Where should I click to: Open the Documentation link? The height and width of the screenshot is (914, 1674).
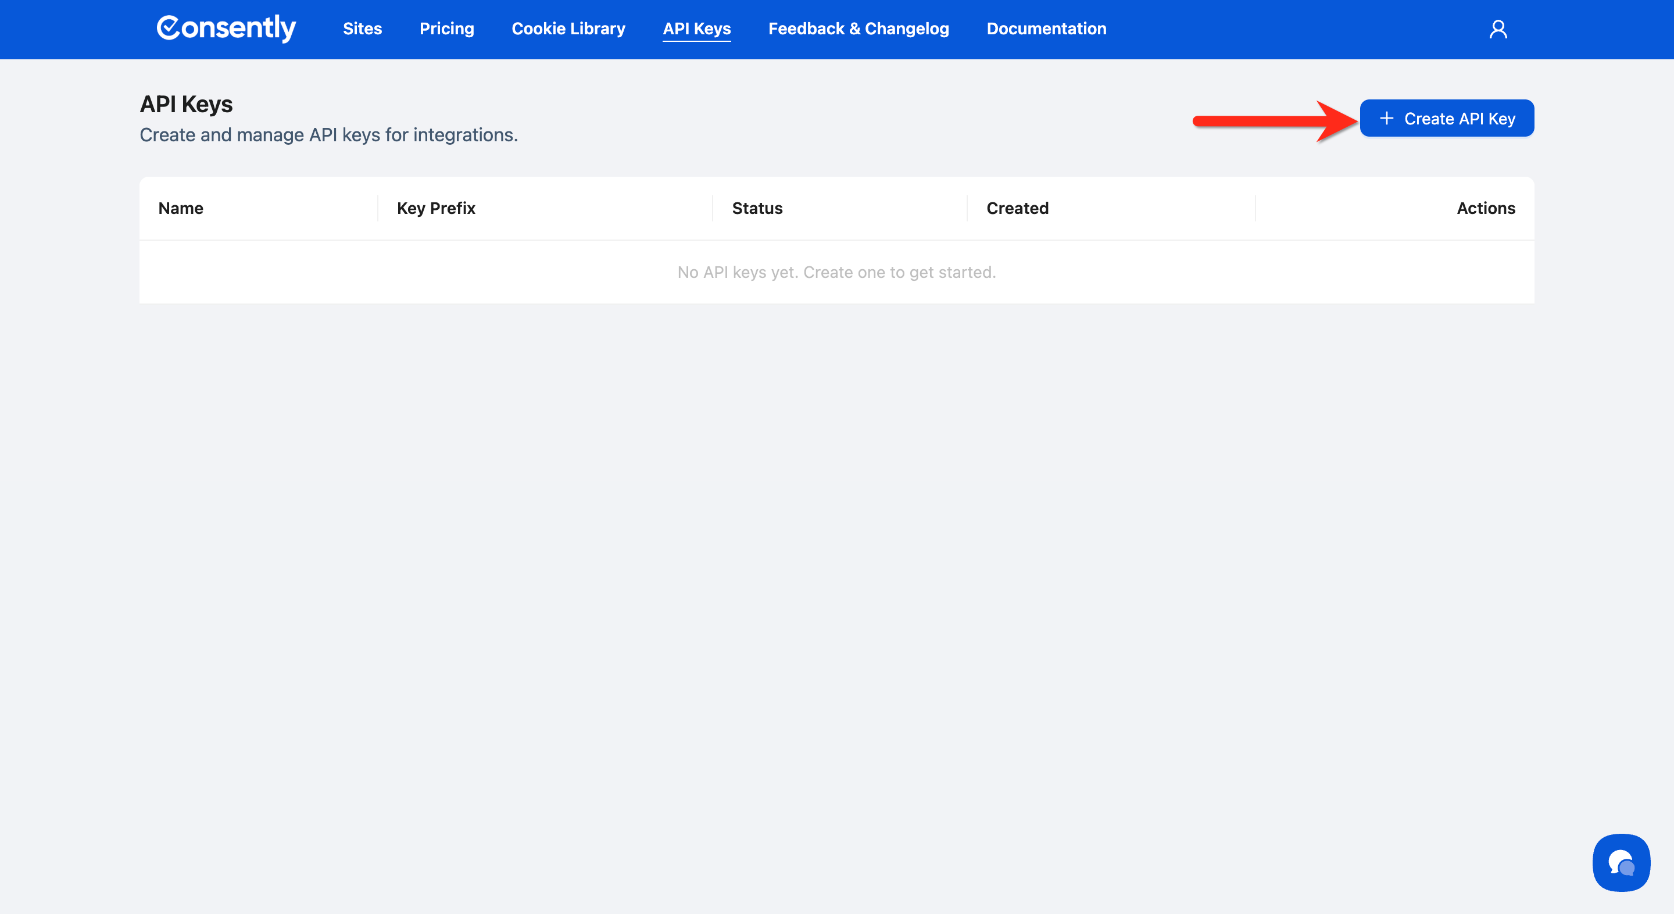coord(1046,28)
